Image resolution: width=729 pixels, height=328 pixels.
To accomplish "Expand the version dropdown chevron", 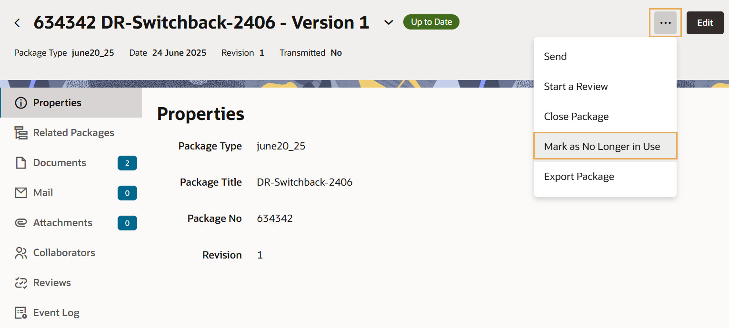I will (x=389, y=23).
